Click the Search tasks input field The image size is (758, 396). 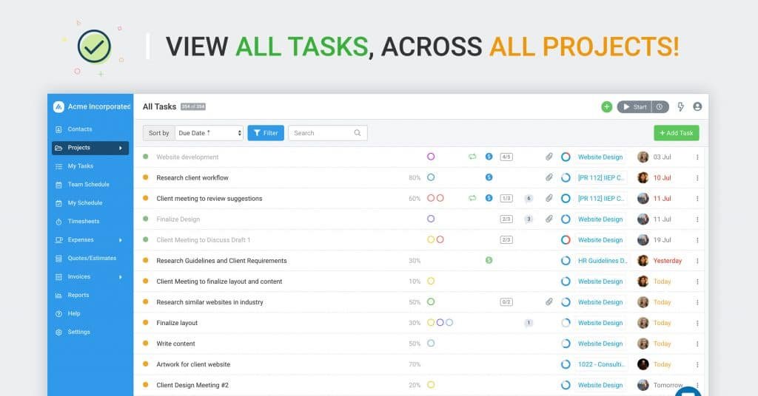click(322, 133)
